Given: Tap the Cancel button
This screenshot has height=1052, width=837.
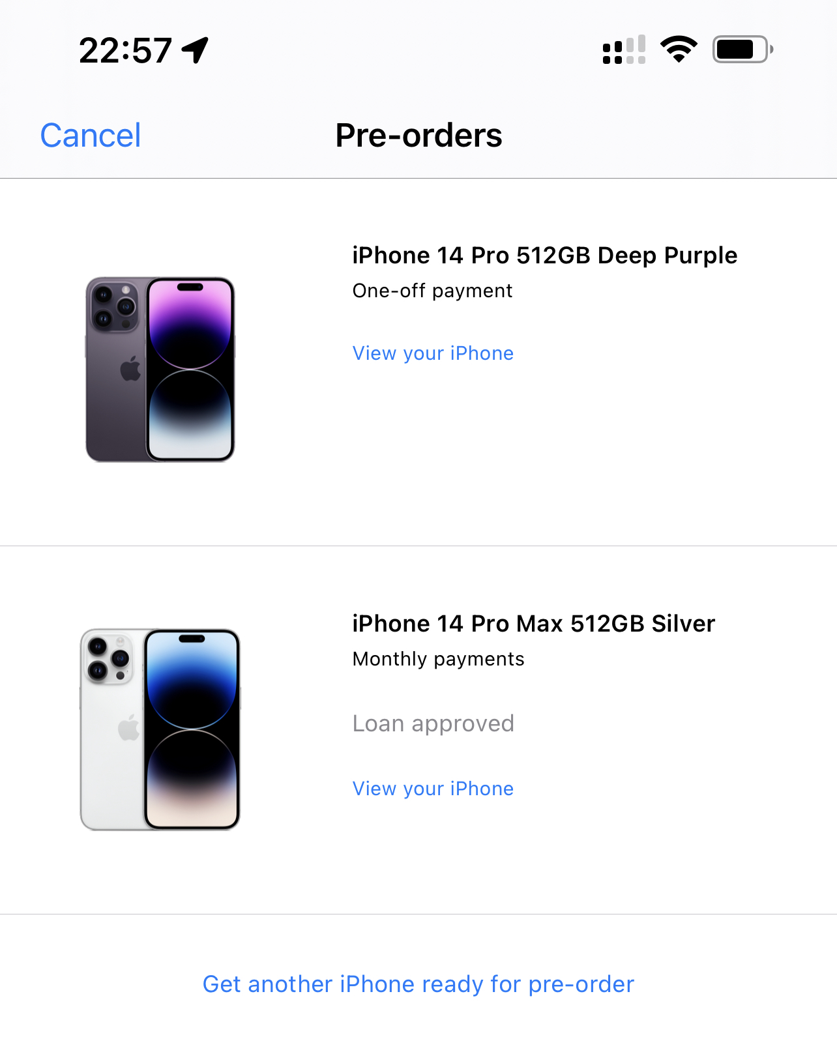Looking at the screenshot, I should [91, 136].
